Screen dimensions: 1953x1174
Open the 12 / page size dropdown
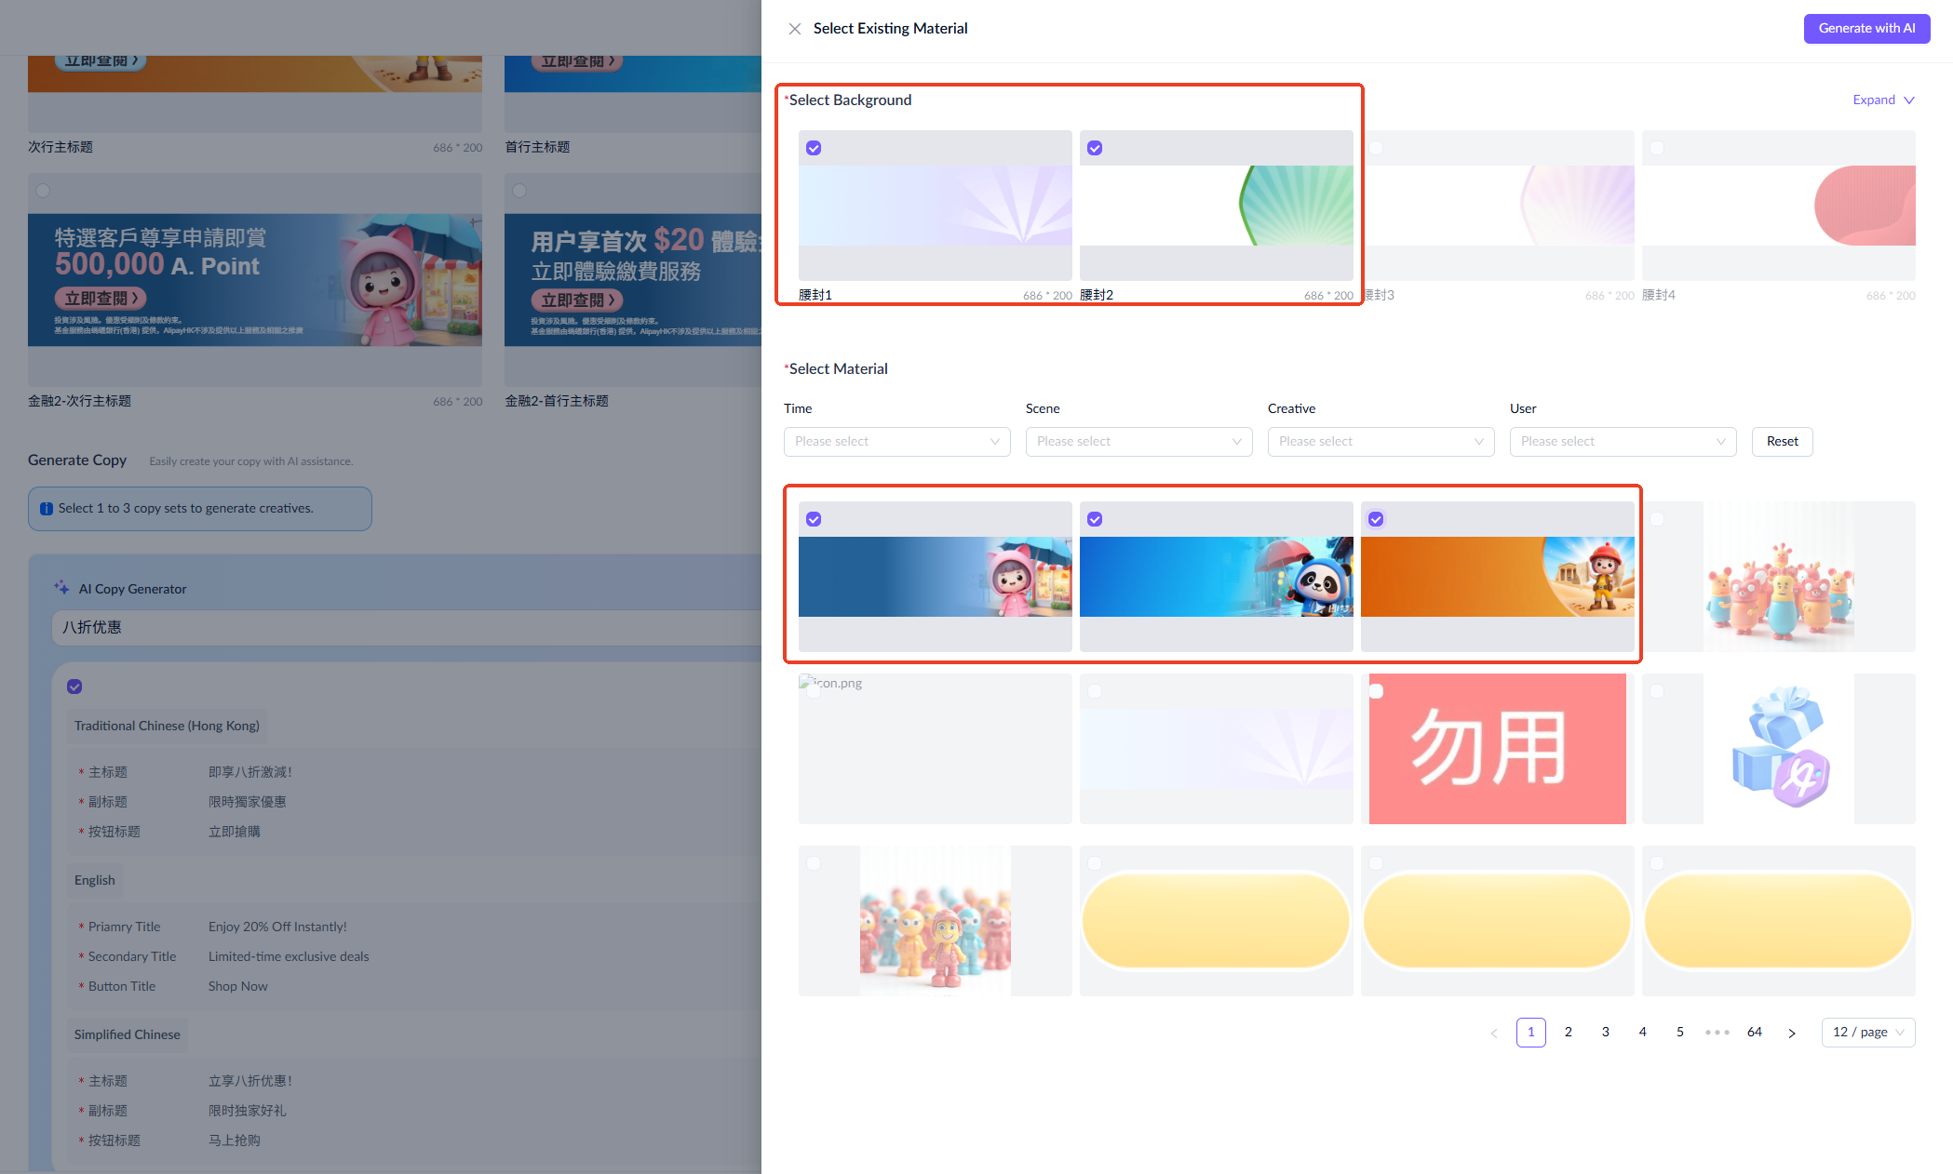coord(1867,1032)
